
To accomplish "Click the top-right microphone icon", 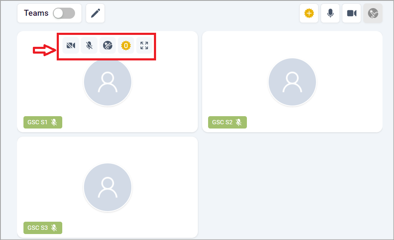I will pos(330,13).
